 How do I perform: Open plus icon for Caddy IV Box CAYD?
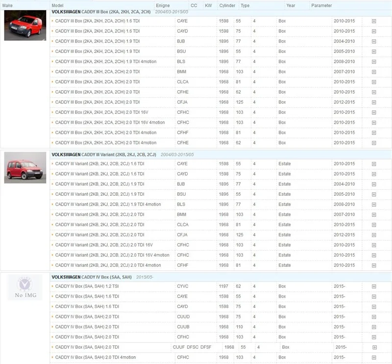374,307
